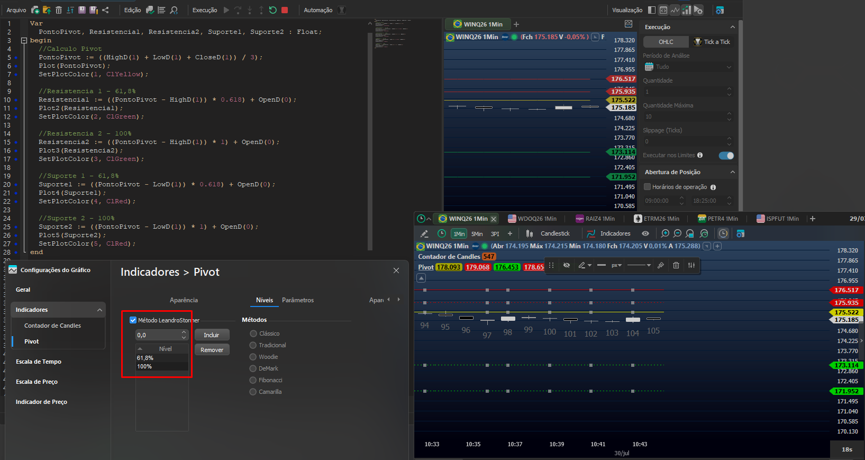The image size is (865, 460).
Task: Open the blue window settings icon in editor toolbar
Action: 720,10
